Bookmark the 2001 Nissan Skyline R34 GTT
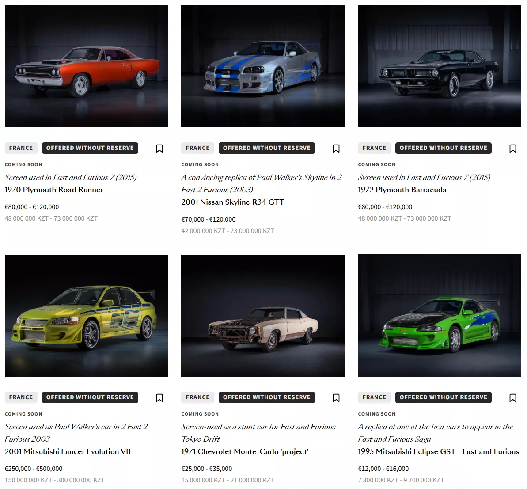 (336, 148)
